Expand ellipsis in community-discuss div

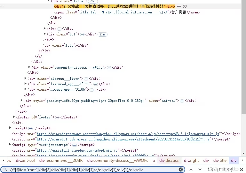point(109,68)
